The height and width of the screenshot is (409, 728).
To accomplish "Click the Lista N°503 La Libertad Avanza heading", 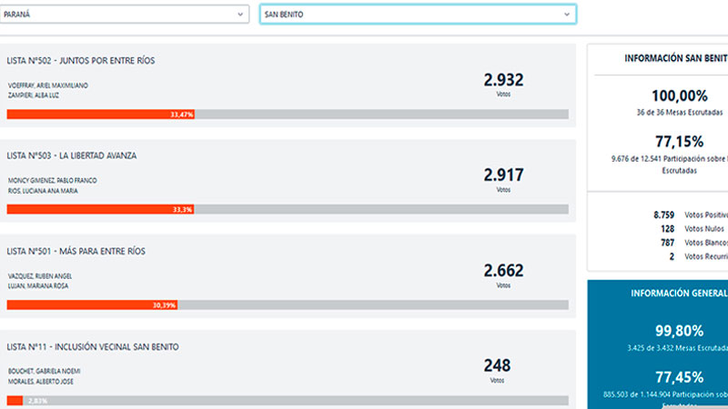I will tap(72, 155).
